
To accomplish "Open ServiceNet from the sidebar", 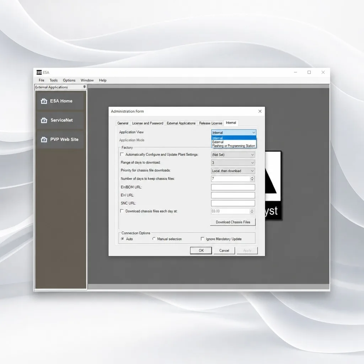I will click(x=60, y=120).
